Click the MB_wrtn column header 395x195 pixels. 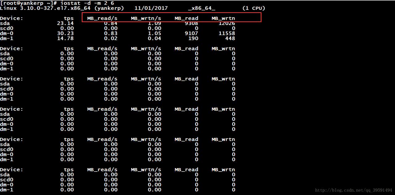click(x=223, y=18)
